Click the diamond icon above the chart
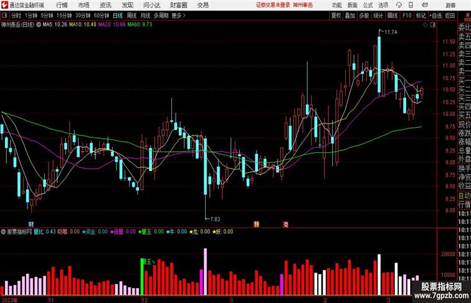This screenshot has width=471, height=303. [x=426, y=25]
